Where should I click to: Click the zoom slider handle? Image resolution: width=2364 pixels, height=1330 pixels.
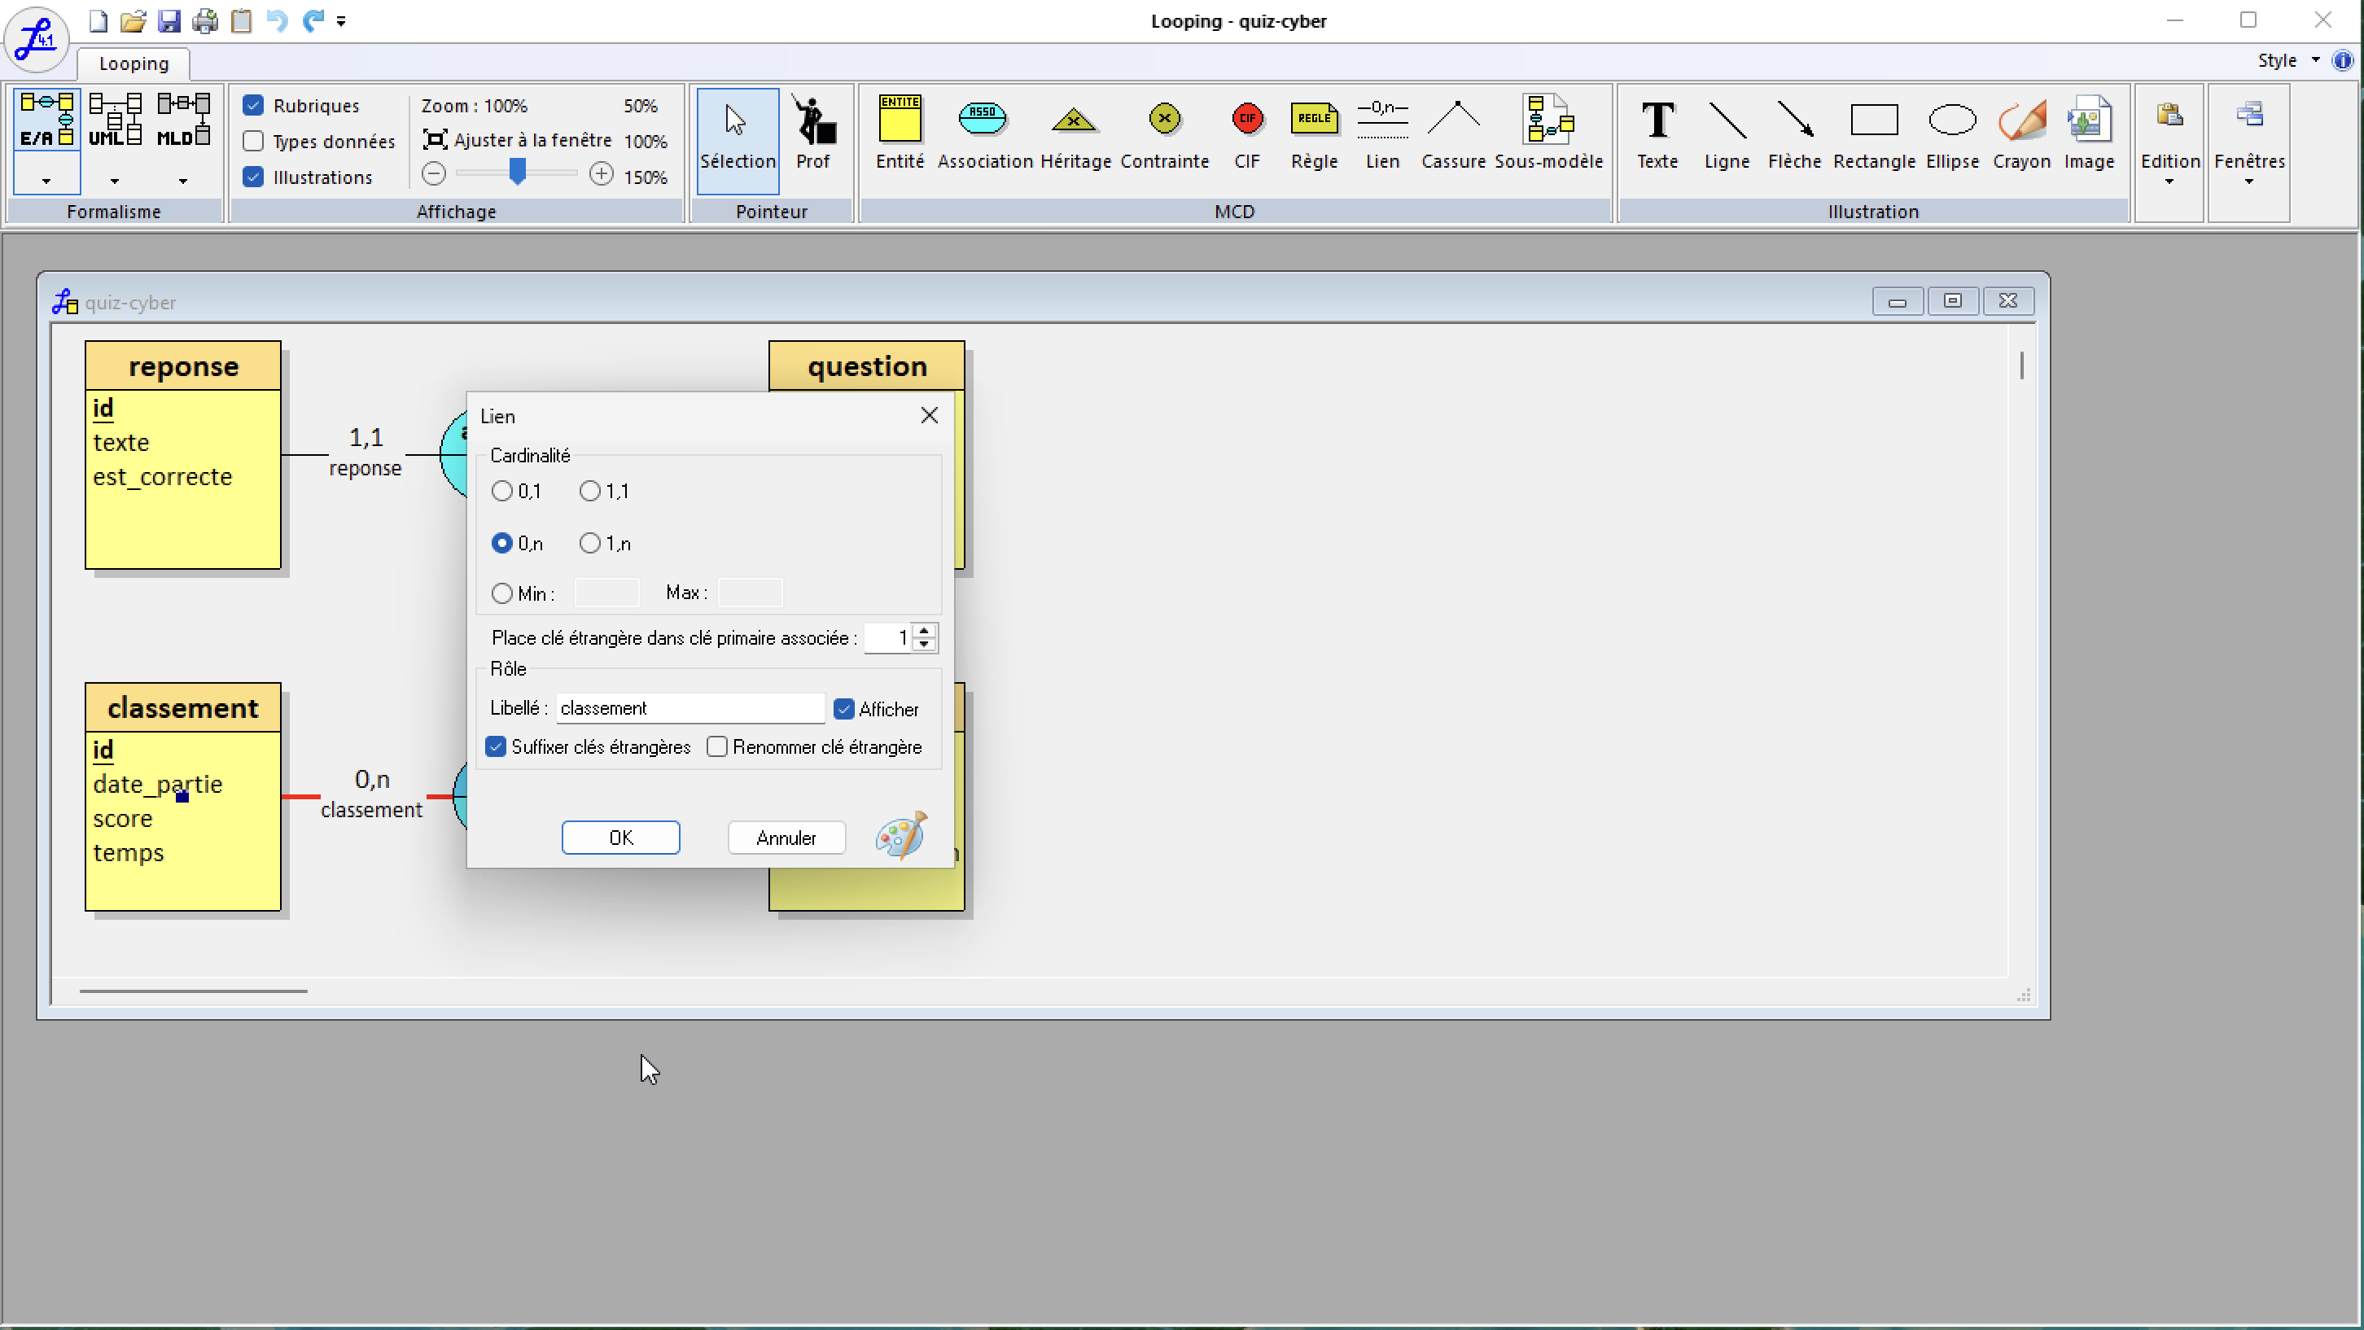pos(518,173)
